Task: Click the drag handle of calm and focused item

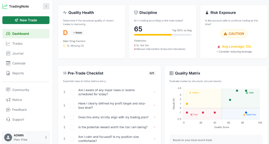Action: pyautogui.click(x=65, y=139)
